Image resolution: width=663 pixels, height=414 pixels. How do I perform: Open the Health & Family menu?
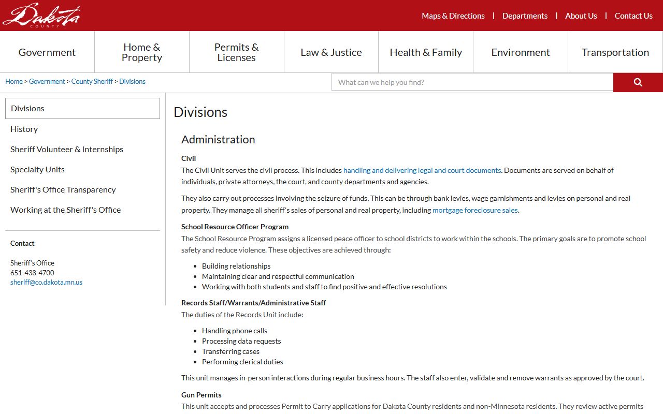click(x=426, y=52)
